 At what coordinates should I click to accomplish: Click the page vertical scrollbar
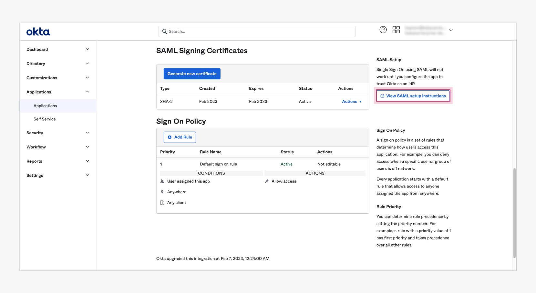(514, 213)
